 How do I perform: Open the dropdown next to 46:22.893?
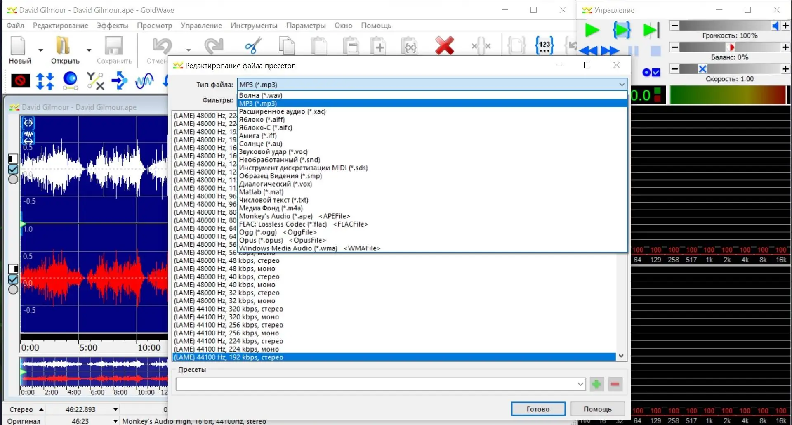tap(115, 409)
